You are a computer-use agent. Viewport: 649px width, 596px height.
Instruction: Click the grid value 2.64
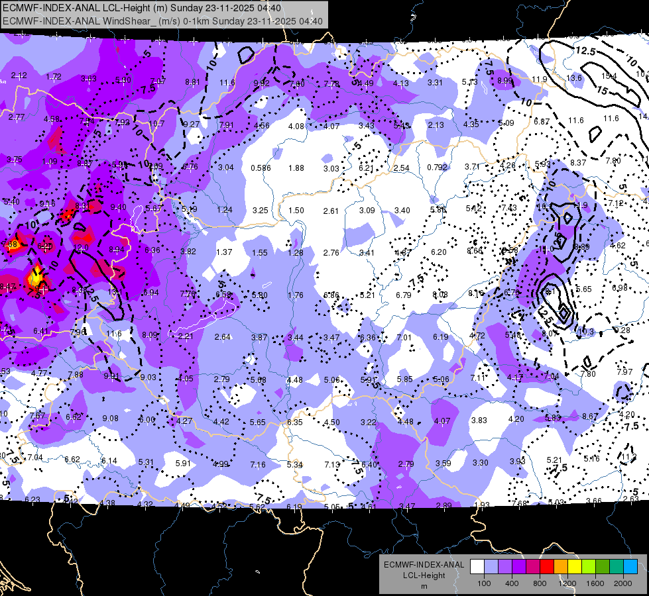[x=222, y=336]
